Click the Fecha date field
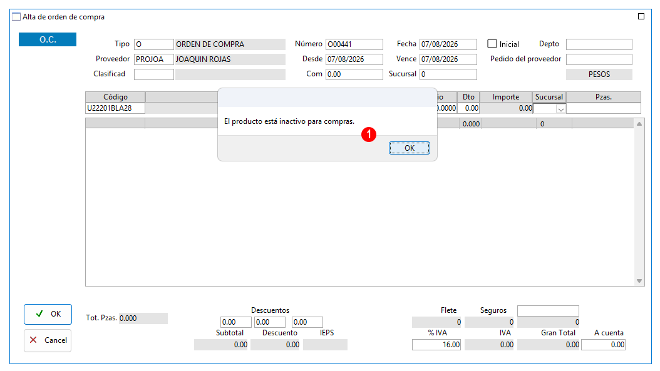The height and width of the screenshot is (371, 660). click(x=448, y=44)
